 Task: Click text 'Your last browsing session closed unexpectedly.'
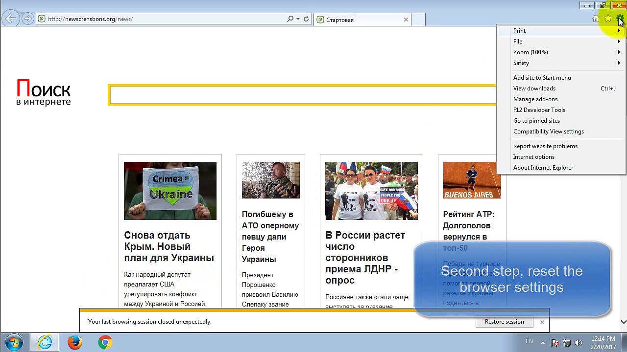point(150,322)
